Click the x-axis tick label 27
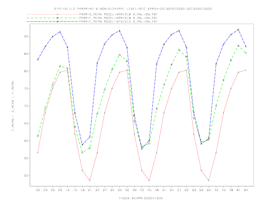 click(x=105, y=190)
